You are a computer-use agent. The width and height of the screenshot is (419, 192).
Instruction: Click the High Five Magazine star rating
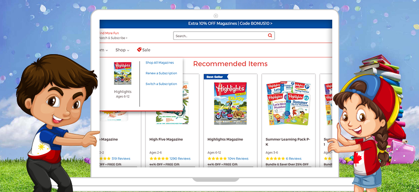159,159
